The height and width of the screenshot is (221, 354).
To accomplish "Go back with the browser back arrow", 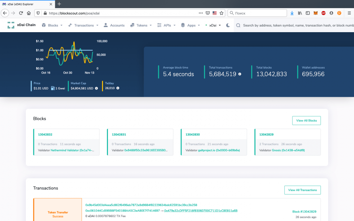I will point(5,13).
